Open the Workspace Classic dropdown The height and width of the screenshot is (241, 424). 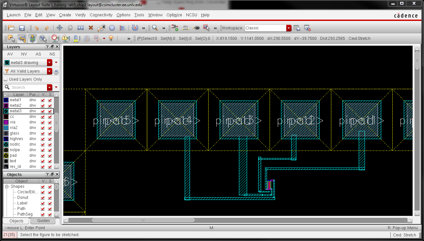pos(289,28)
